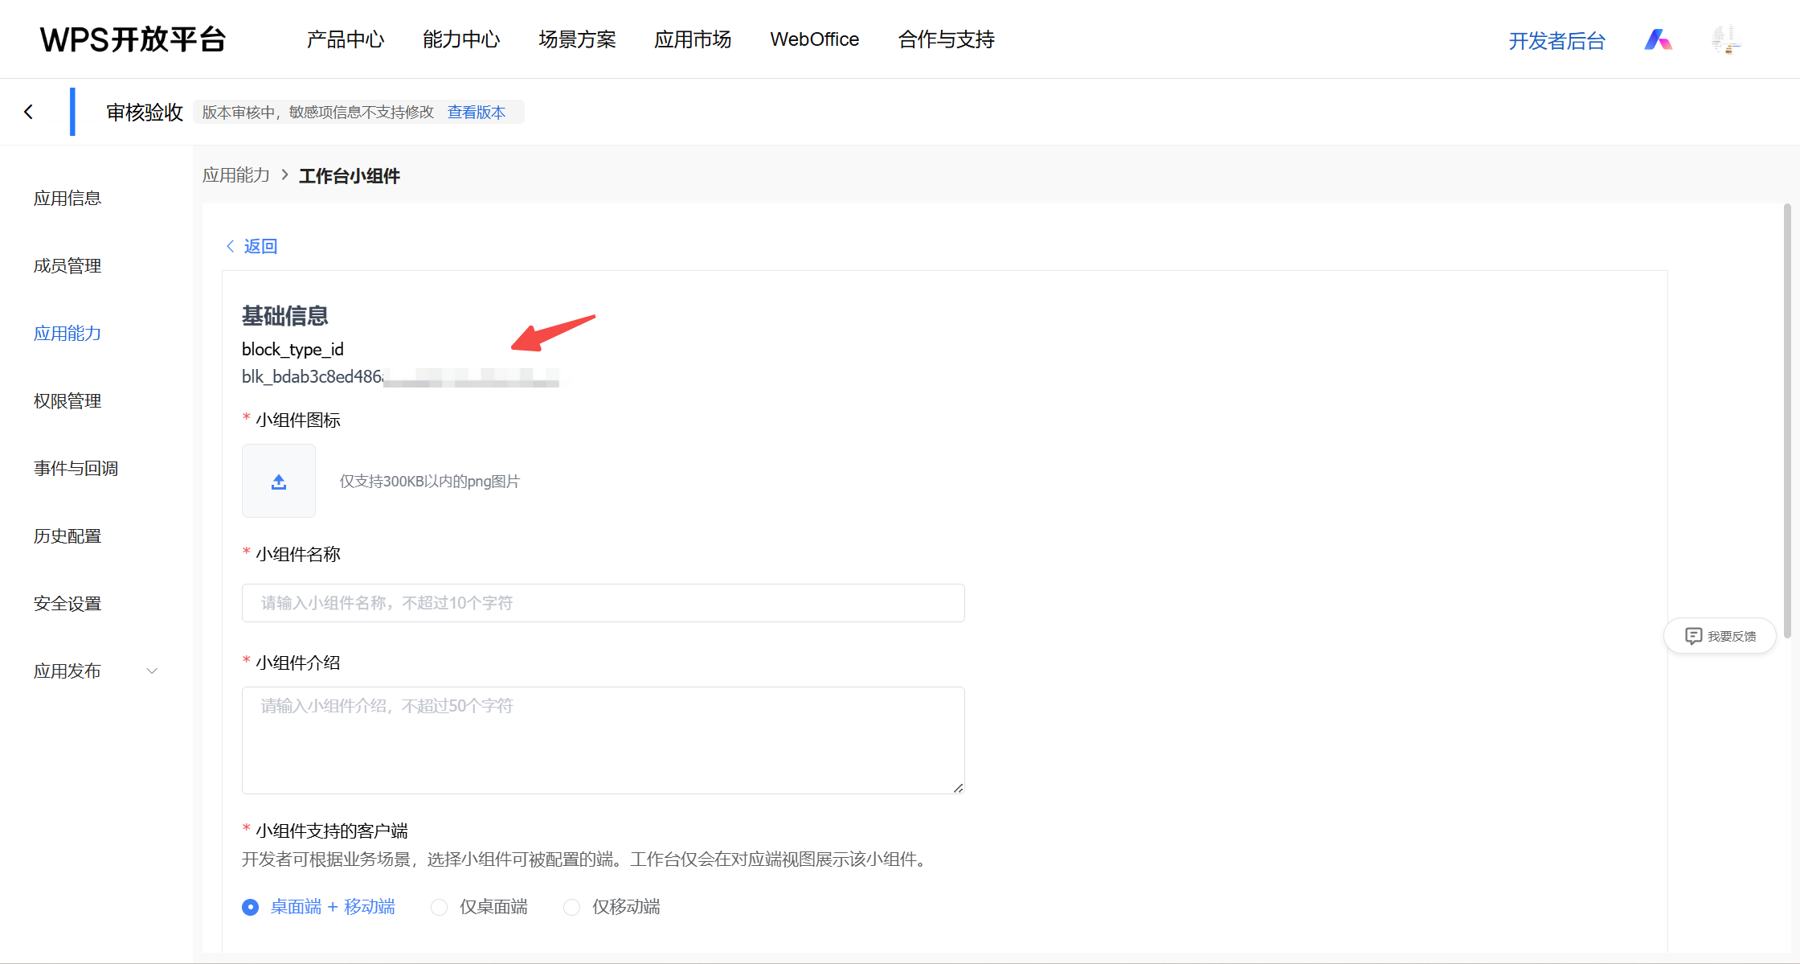Click the 我要反馈 feedback icon

pyautogui.click(x=1693, y=636)
